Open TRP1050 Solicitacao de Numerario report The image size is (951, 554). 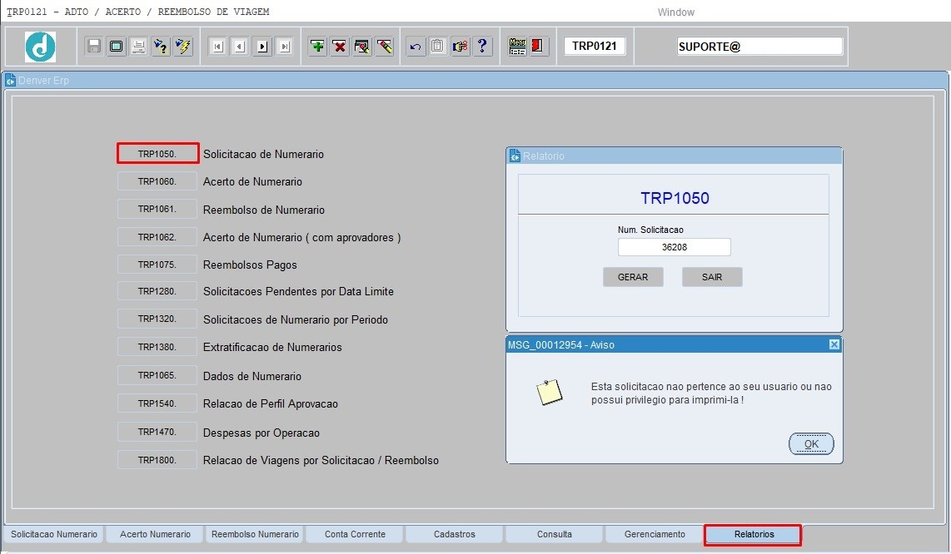click(157, 153)
